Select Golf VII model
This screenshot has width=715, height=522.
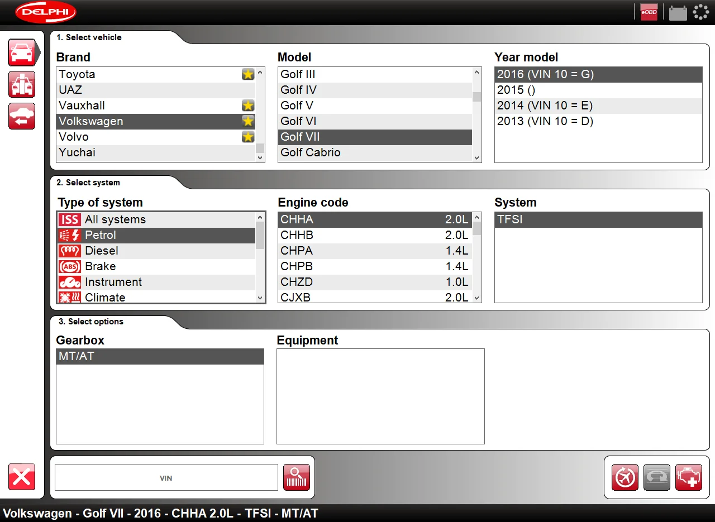click(375, 137)
